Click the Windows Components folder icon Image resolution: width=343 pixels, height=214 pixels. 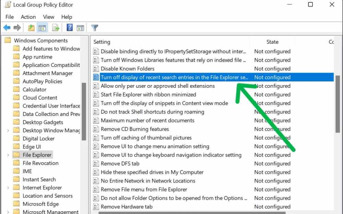point(8,40)
